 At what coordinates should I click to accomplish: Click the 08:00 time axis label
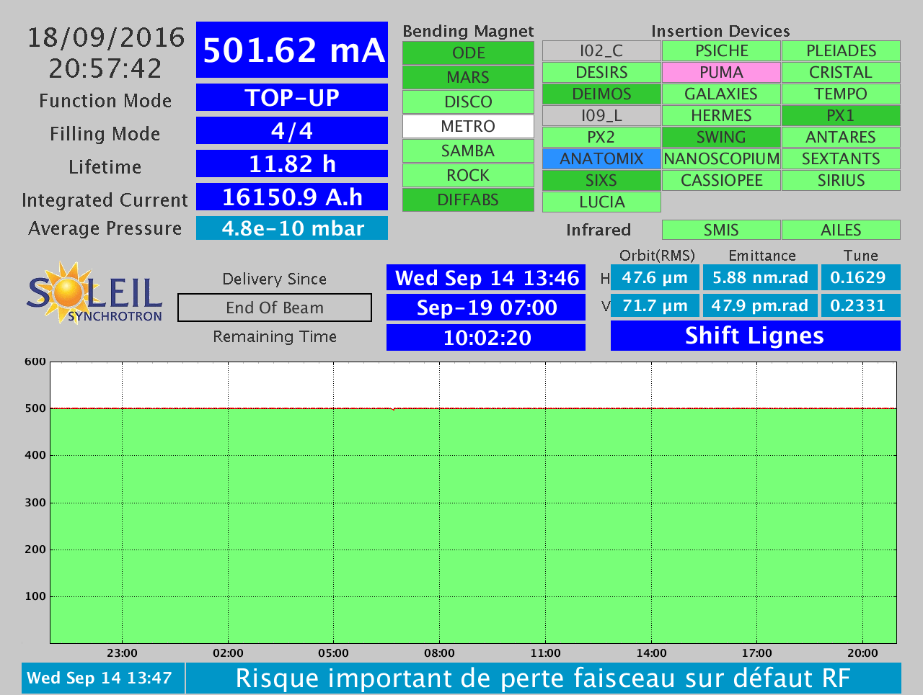(x=439, y=653)
